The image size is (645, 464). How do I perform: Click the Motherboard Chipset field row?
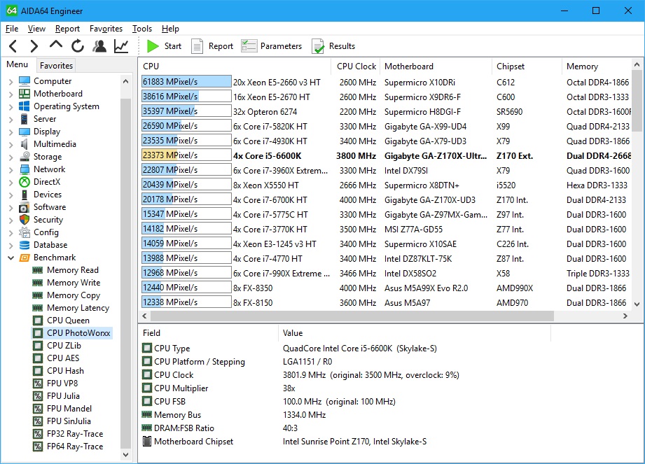pos(345,442)
